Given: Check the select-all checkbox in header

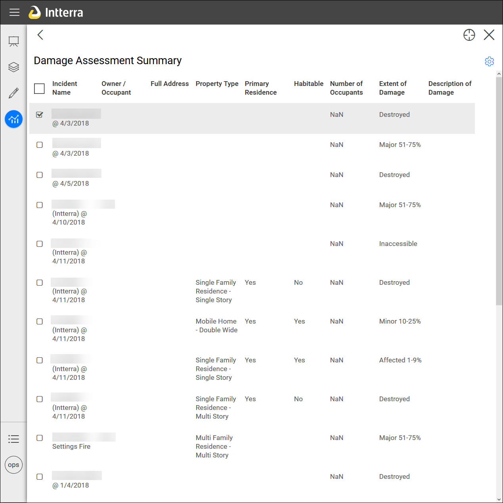Looking at the screenshot, I should tap(39, 89).
